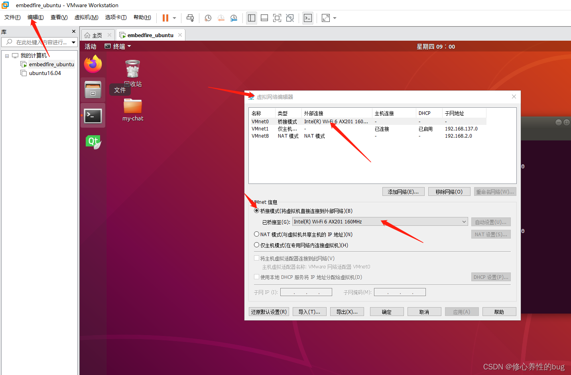Click the pause virtual machine icon
This screenshot has height=375, width=571.
(165, 18)
